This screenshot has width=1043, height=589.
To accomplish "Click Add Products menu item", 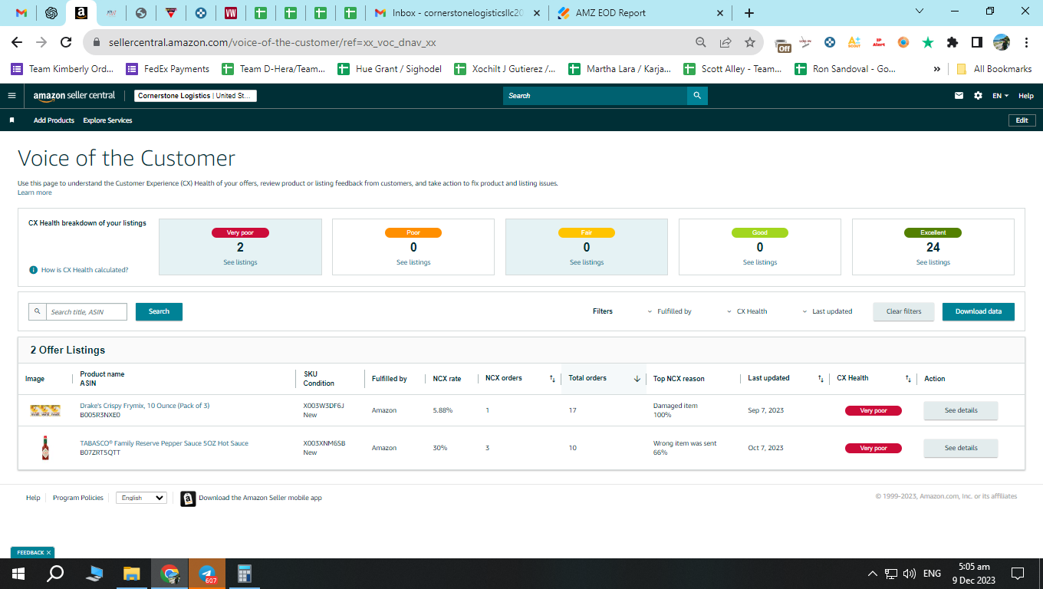I will coord(54,120).
